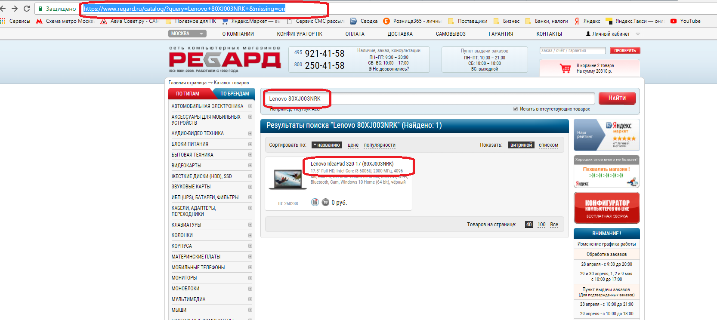The width and height of the screenshot is (717, 320).
Task: Open the Схема метро Москвы bookmark
Action: point(65,21)
